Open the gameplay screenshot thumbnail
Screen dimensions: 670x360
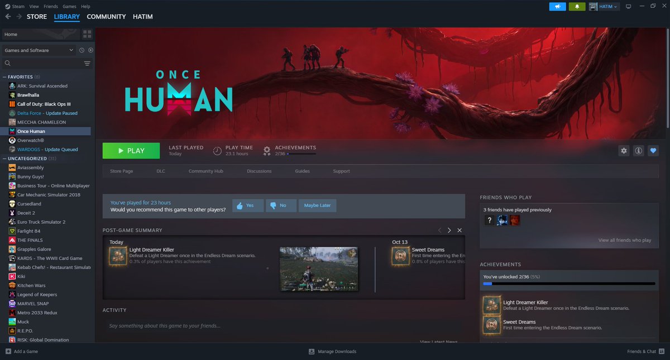(x=319, y=269)
